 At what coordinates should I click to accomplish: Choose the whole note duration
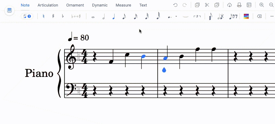coord(93,17)
